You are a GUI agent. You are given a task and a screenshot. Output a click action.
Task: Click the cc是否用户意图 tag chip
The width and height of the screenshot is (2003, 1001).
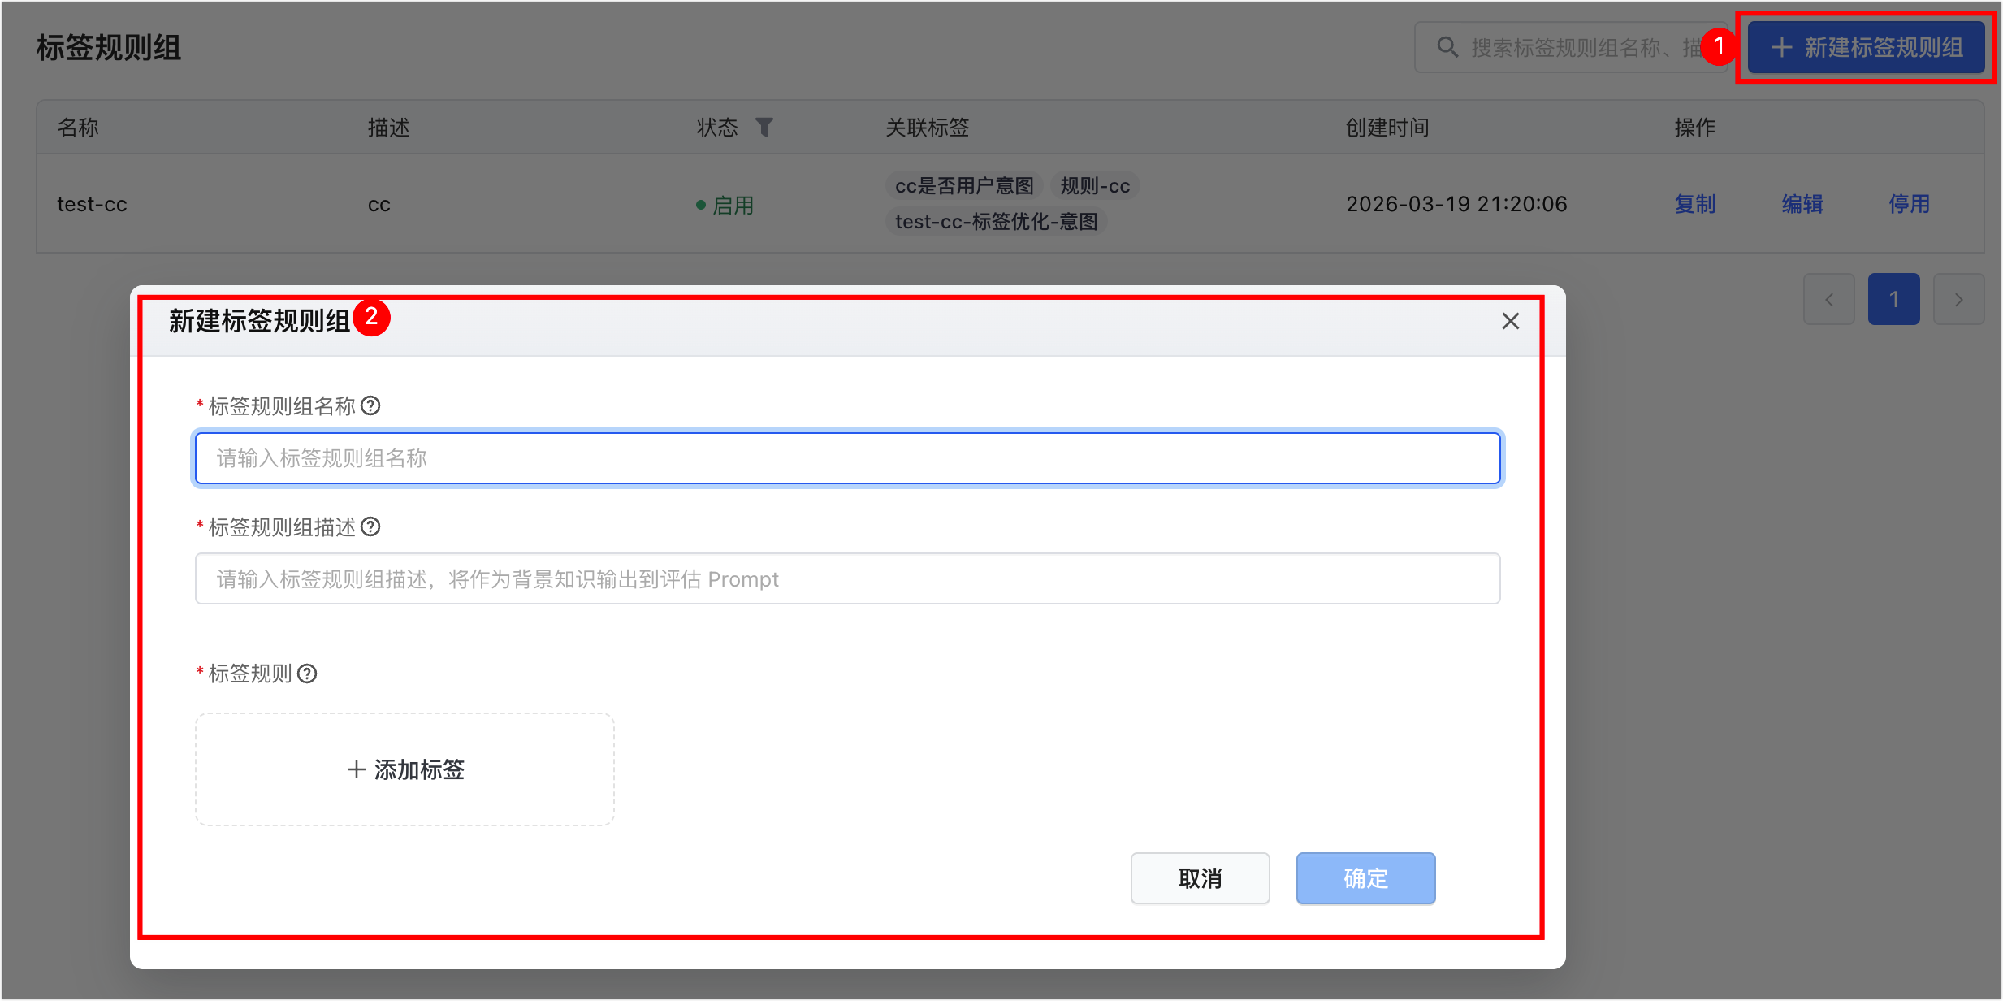963,186
